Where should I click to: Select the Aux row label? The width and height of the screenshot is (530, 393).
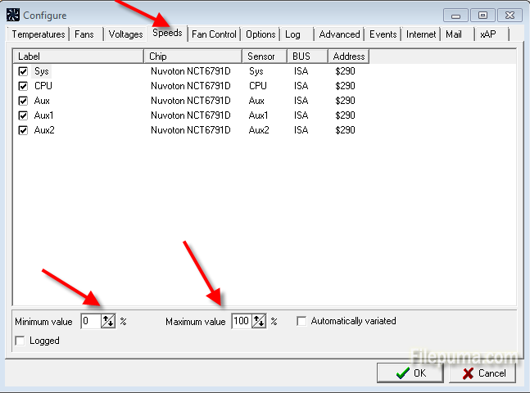tap(42, 101)
